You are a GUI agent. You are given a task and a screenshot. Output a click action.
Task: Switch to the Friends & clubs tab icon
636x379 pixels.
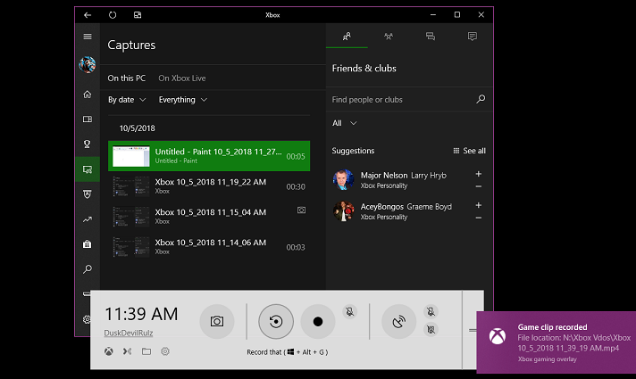(347, 37)
